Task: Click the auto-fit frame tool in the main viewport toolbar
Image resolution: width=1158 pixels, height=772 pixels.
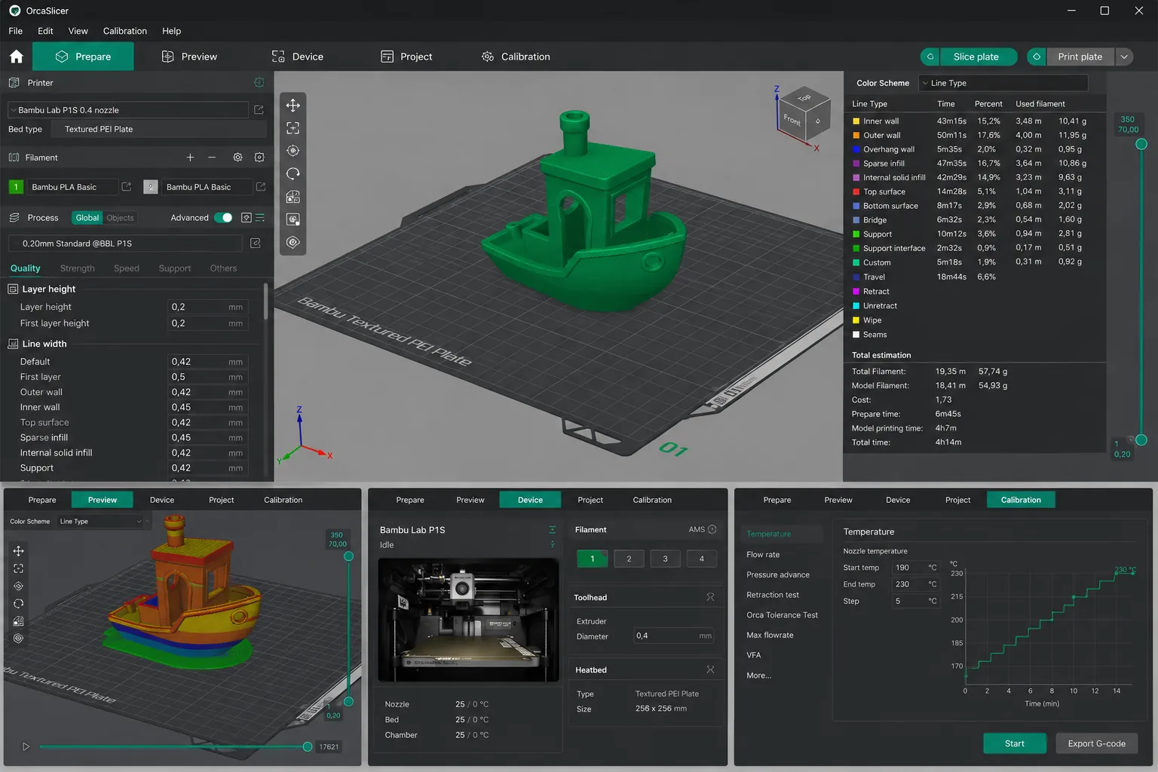Action: pos(293,128)
